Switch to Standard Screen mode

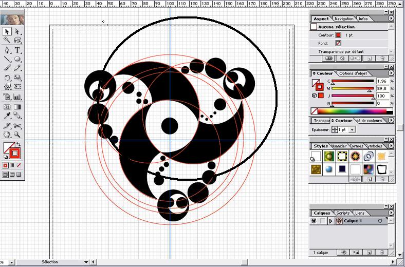(5, 175)
